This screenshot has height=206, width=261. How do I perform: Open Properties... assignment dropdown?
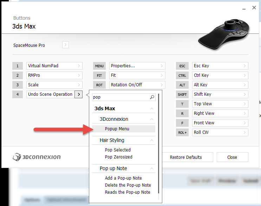pos(137,66)
